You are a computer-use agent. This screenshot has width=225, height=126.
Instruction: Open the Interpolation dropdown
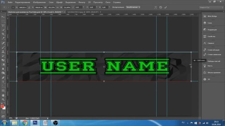[x=133, y=7]
